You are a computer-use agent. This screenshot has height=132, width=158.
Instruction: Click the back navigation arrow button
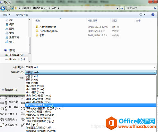(3, 8)
